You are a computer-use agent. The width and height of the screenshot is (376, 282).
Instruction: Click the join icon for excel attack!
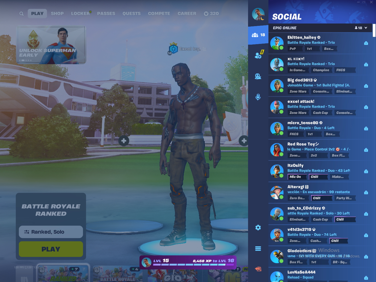[366, 107]
